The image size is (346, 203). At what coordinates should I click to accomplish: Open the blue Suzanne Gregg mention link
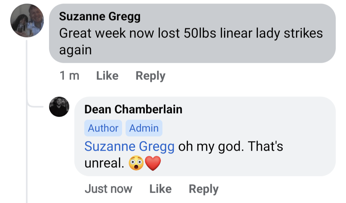[129, 147]
